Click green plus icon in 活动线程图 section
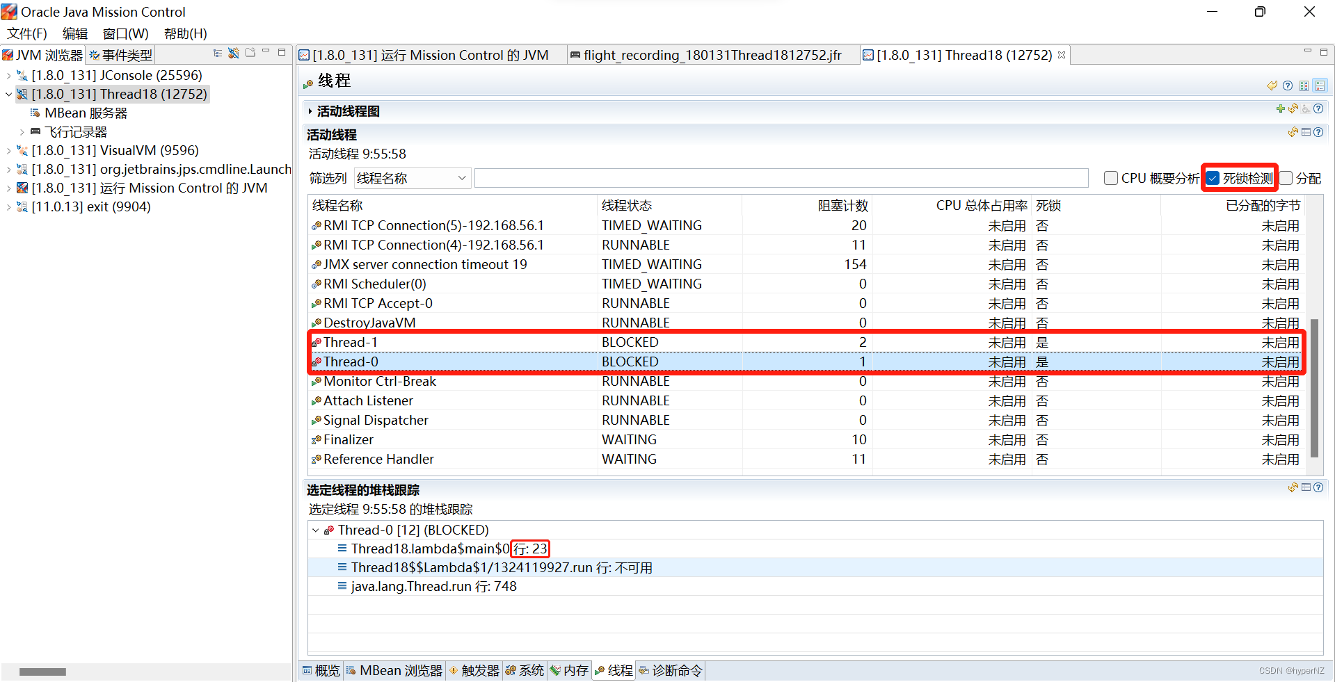This screenshot has width=1335, height=682. [x=1281, y=108]
